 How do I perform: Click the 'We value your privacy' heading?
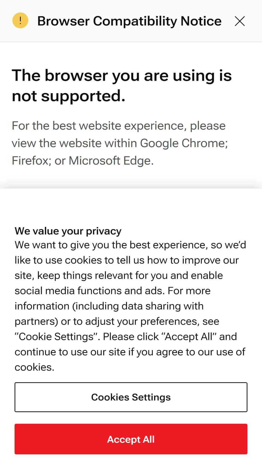pyautogui.click(x=68, y=231)
